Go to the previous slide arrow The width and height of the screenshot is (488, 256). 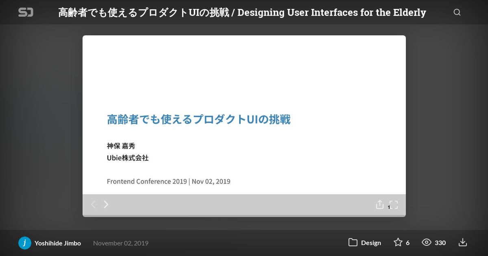click(x=93, y=204)
